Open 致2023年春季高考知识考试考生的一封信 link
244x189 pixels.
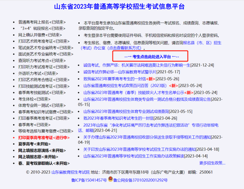(x=118, y=118)
